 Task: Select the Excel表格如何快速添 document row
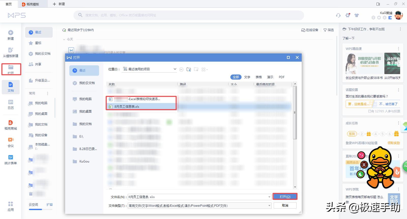pos(141,99)
